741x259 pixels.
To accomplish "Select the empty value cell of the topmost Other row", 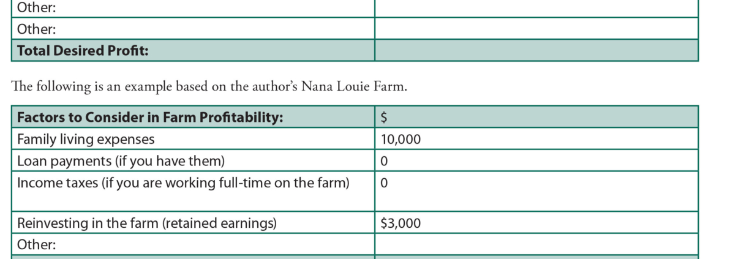I will tap(536, 9).
